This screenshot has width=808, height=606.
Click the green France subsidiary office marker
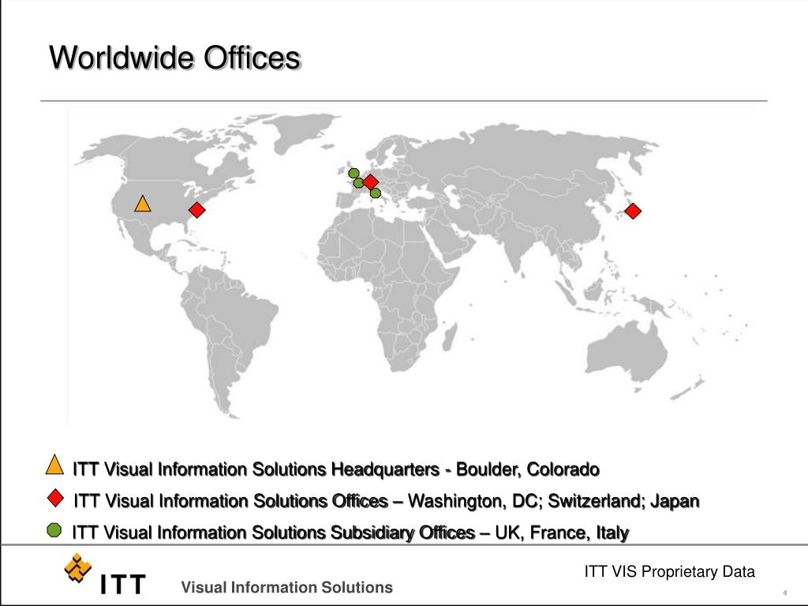coord(359,182)
